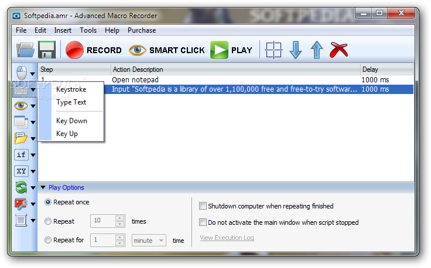
Task: Click the window action icon in sidebar
Action: click(21, 122)
